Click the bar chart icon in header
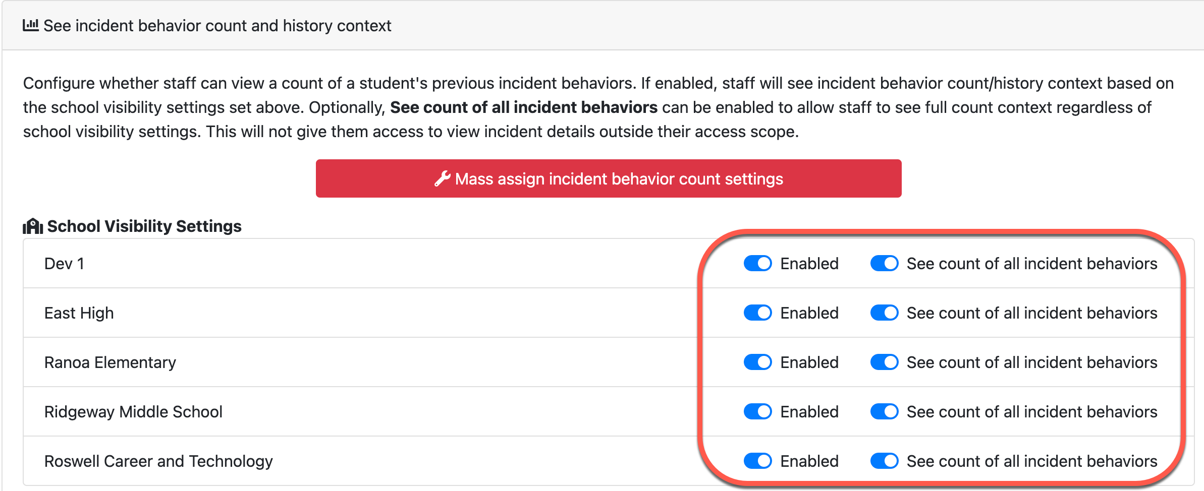 pyautogui.click(x=30, y=25)
